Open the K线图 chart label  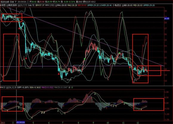coord(3,5)
